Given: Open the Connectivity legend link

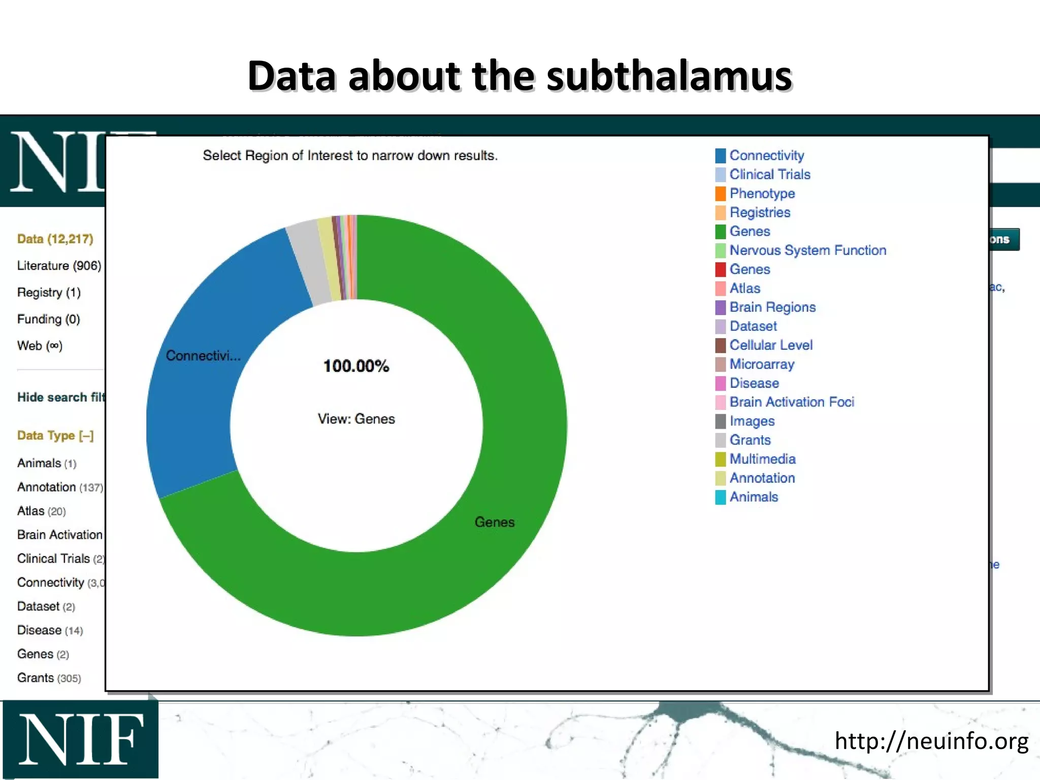Looking at the screenshot, I should click(x=767, y=155).
